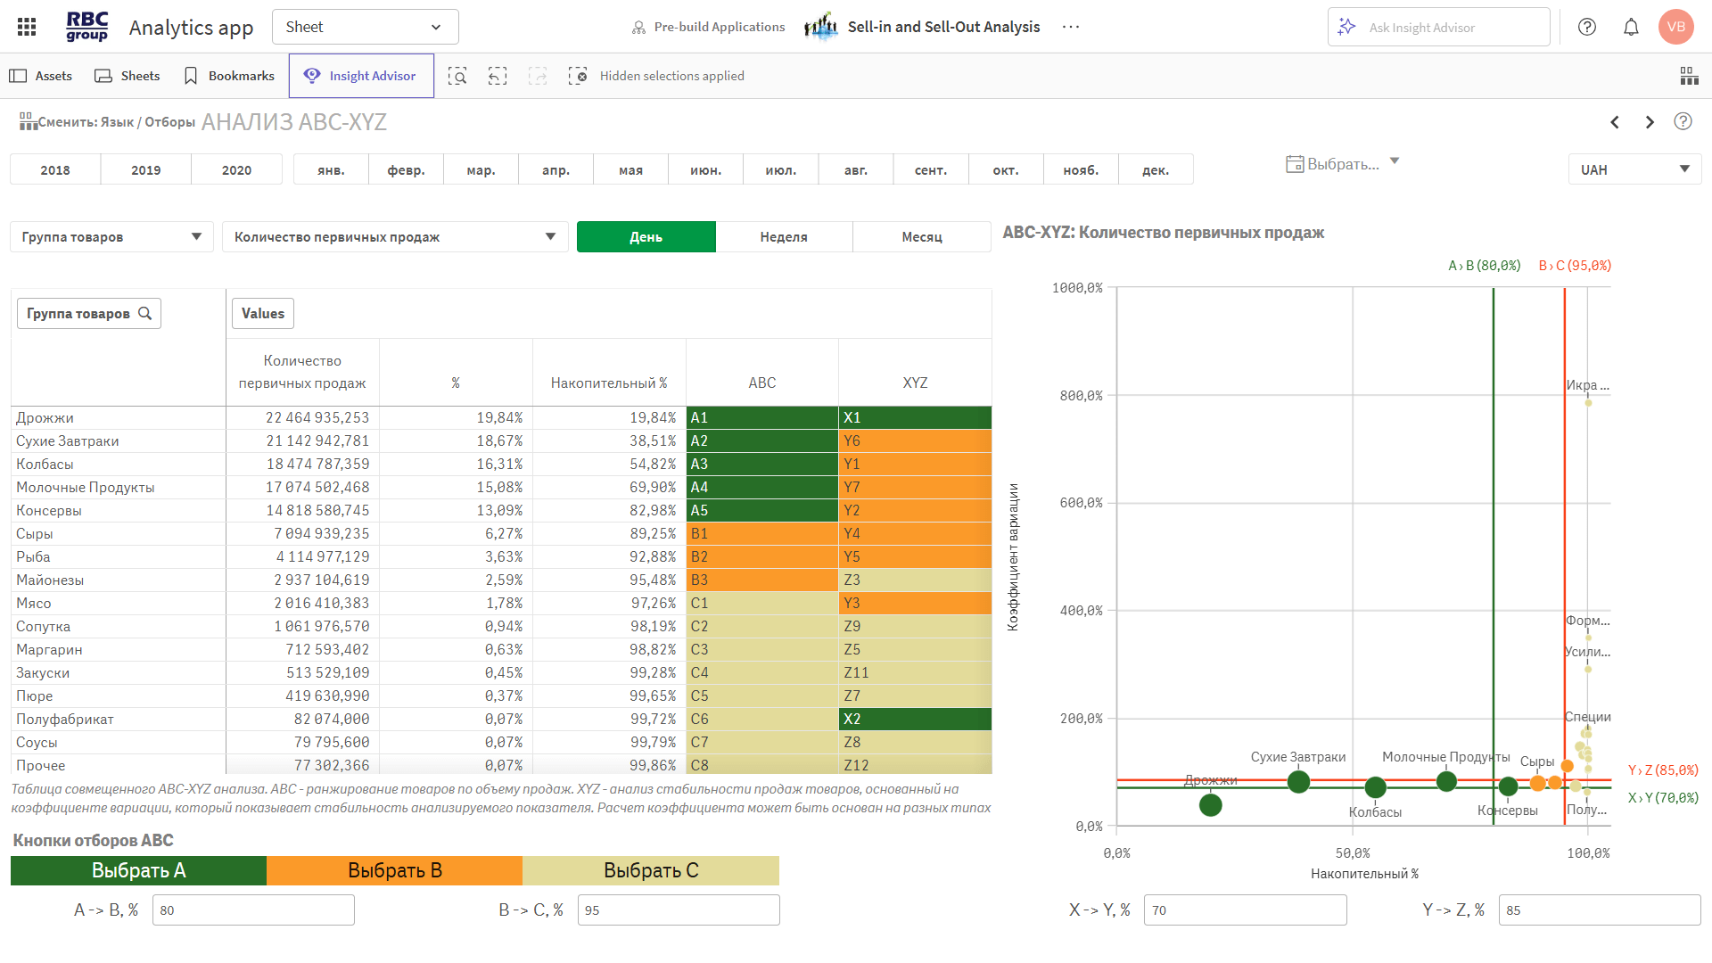Select the year 2019 filter
1712x963 pixels.
pos(145,169)
